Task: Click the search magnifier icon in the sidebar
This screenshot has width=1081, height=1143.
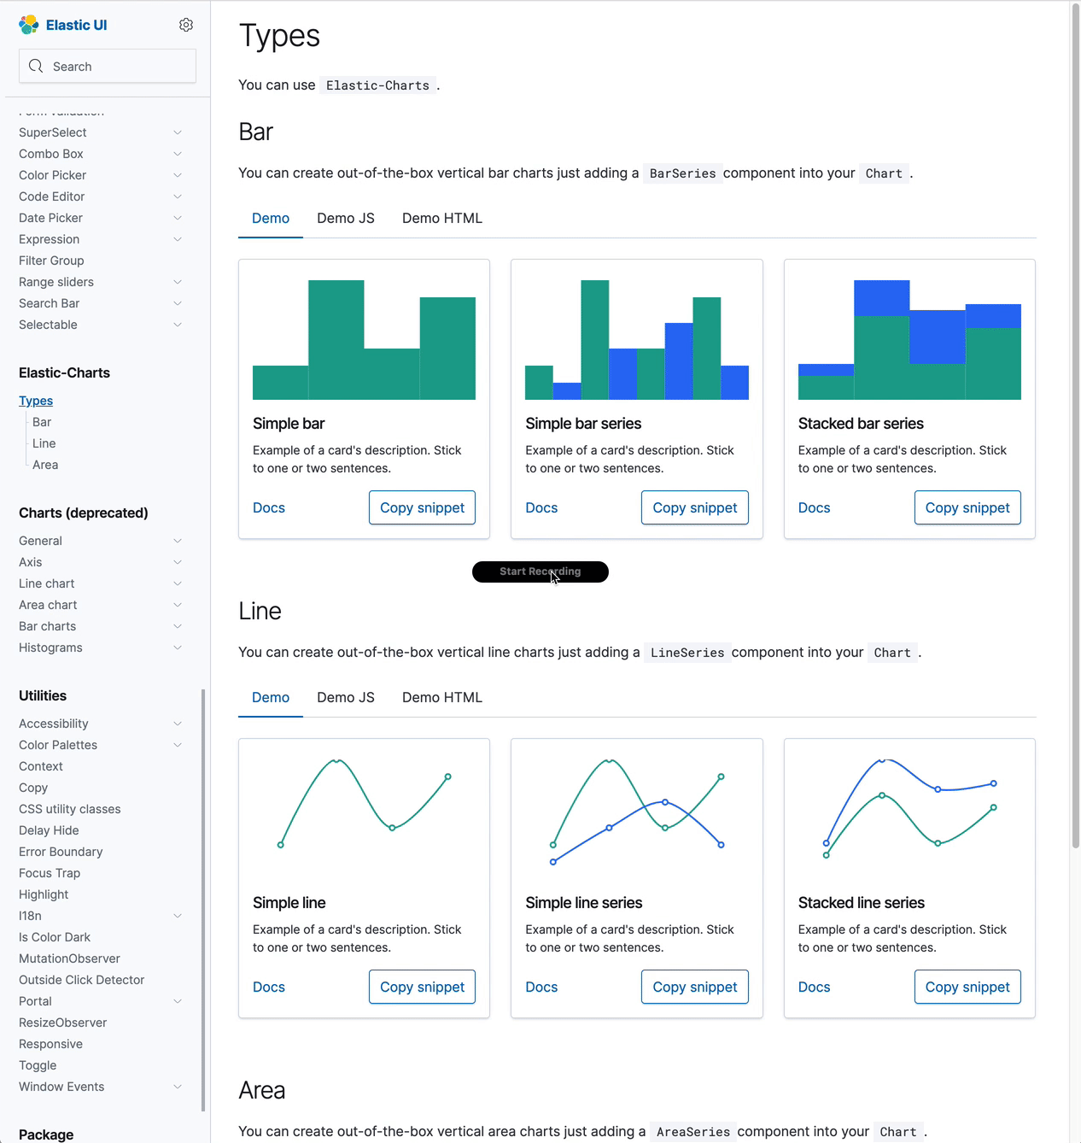Action: 36,66
